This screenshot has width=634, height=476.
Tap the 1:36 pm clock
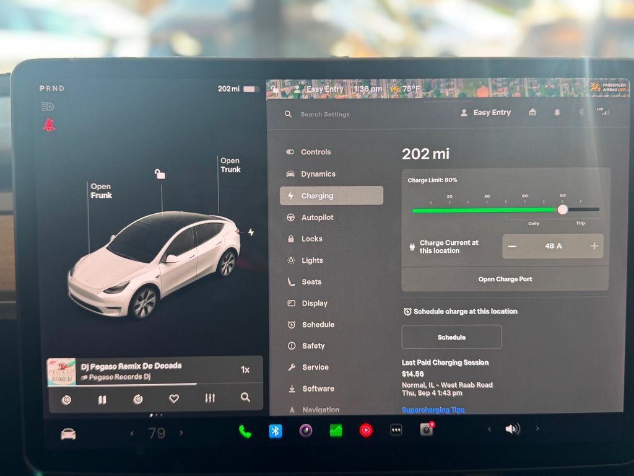click(x=368, y=89)
